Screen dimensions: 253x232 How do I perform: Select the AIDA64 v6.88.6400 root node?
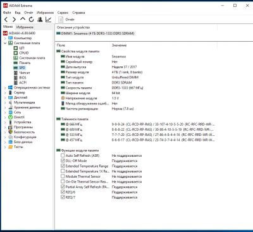point(22,33)
